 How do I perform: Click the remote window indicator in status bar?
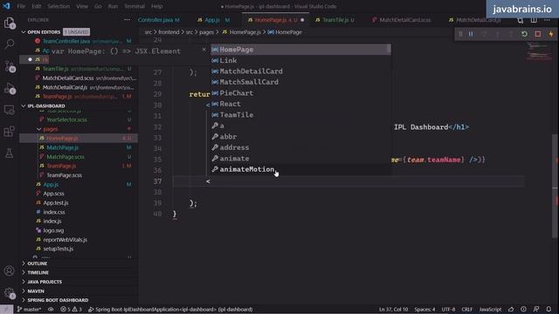click(x=6, y=310)
